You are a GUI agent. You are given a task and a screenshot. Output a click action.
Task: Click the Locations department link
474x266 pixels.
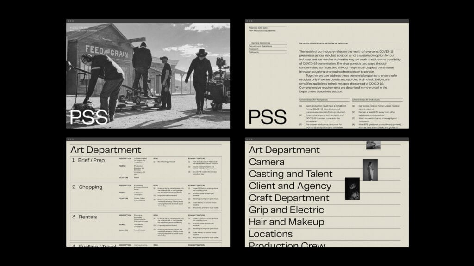click(x=271, y=234)
